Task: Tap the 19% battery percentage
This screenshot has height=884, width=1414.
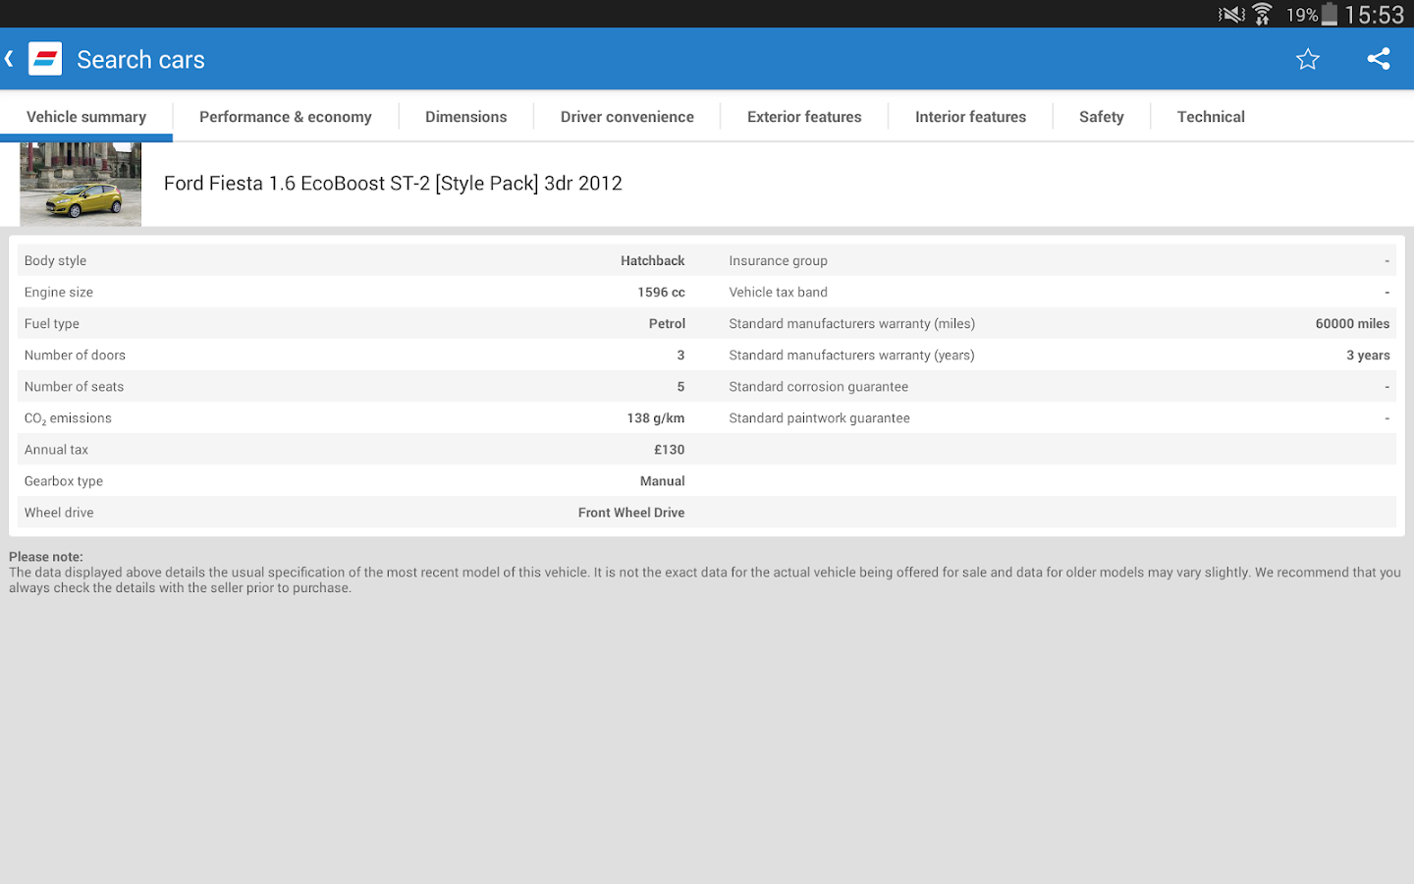Action: pos(1302,15)
